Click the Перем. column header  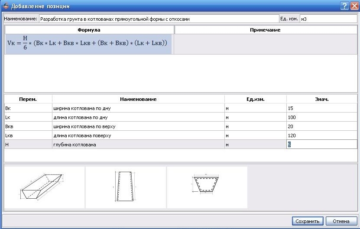28,99
